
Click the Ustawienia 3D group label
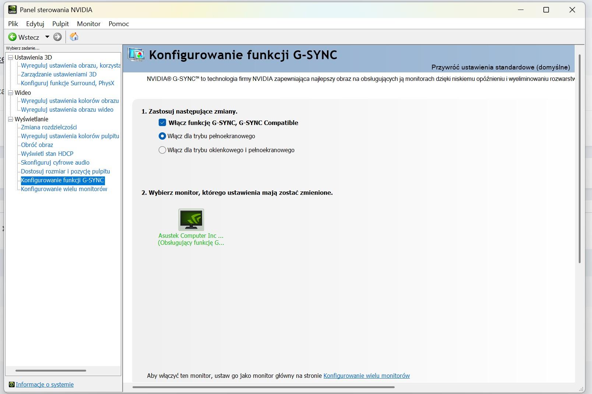(x=33, y=57)
